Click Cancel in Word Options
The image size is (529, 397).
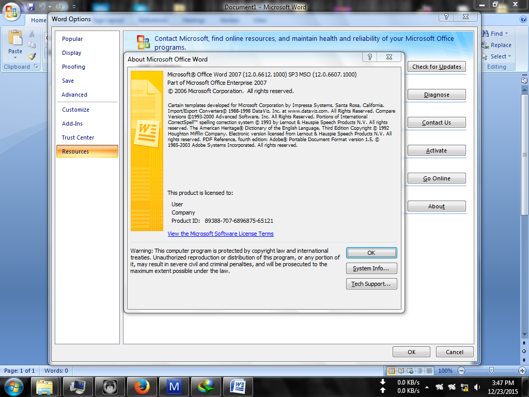tap(455, 352)
